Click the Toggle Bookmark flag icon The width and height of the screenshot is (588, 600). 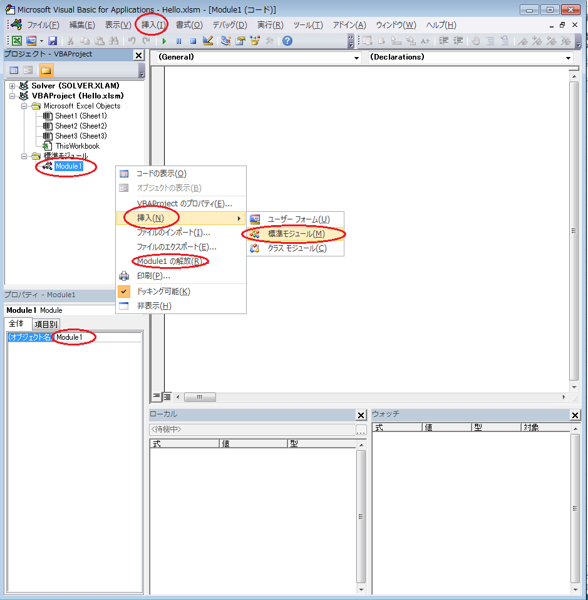(523, 41)
